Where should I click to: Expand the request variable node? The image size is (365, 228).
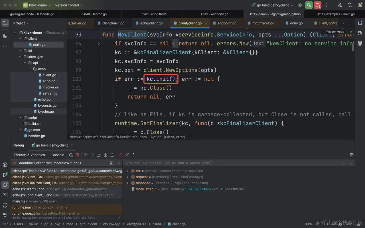point(128,177)
